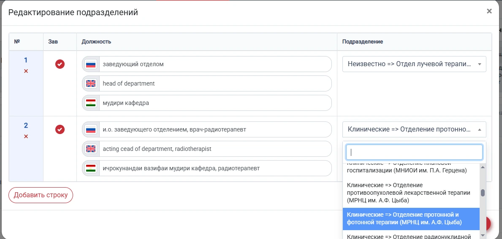Click dropdown list scroll up arrow

pos(483,167)
